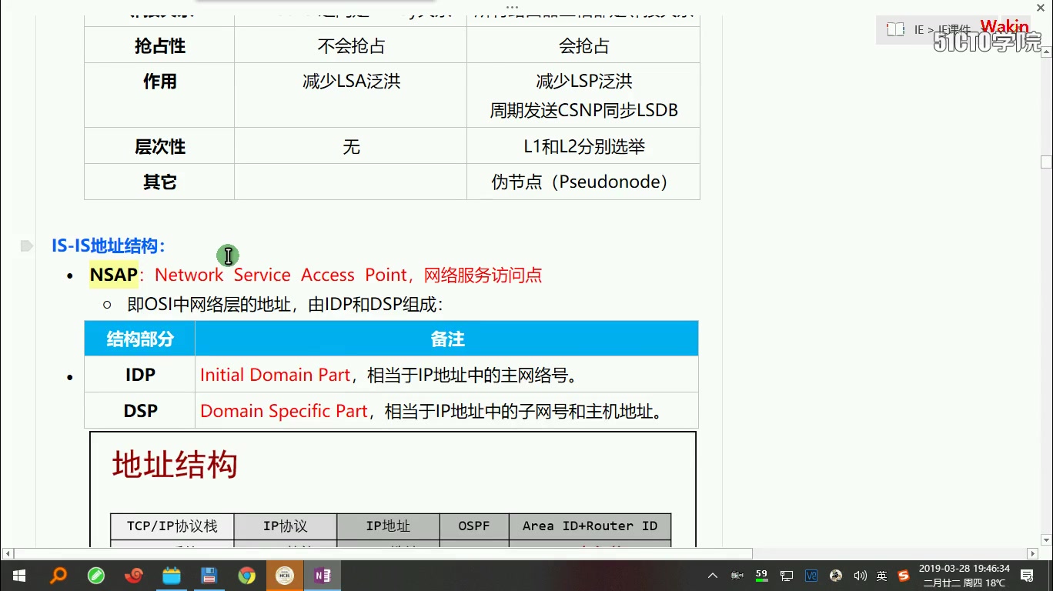
Task: Click the cell '减少LSP泛洪'
Action: point(583,82)
